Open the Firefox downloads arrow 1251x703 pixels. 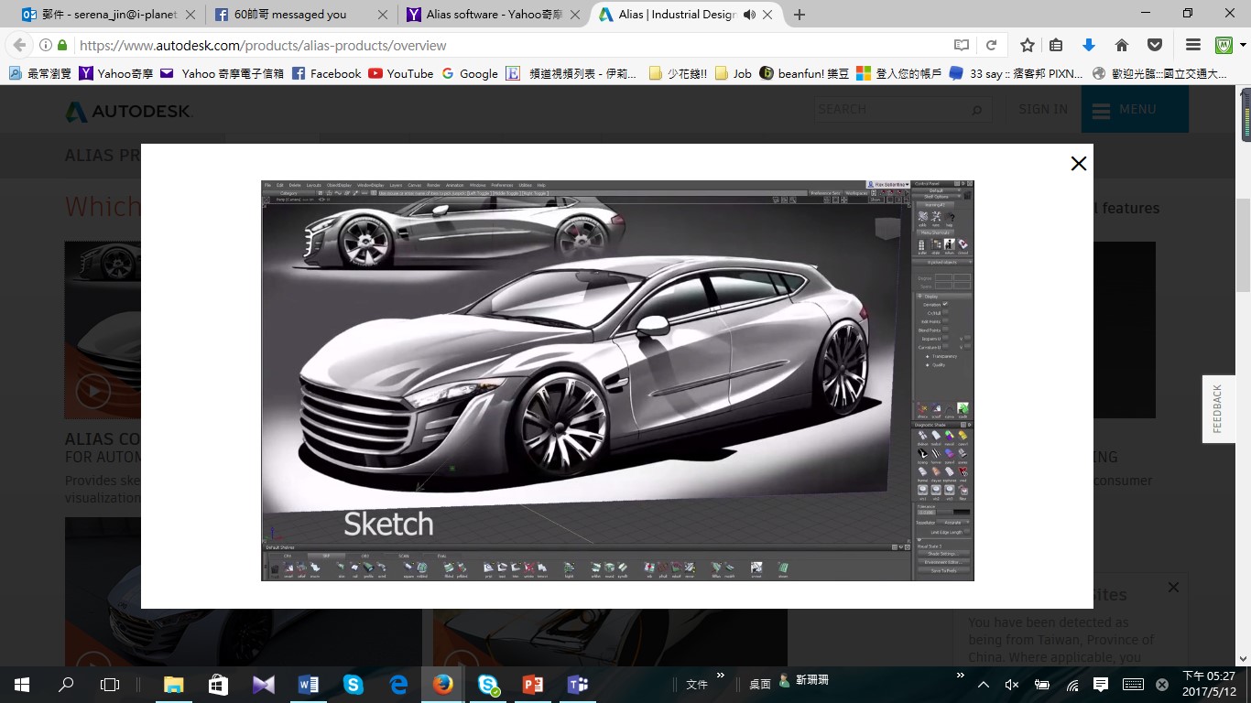tap(1088, 45)
